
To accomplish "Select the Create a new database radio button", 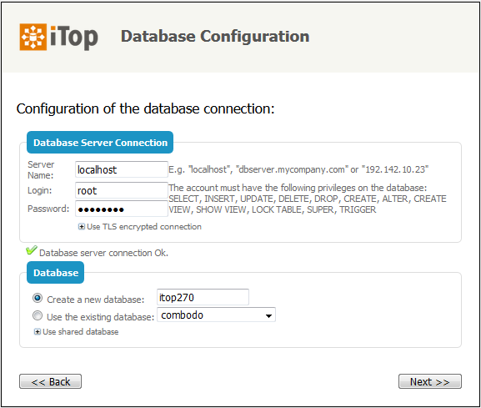I will 38,298.
